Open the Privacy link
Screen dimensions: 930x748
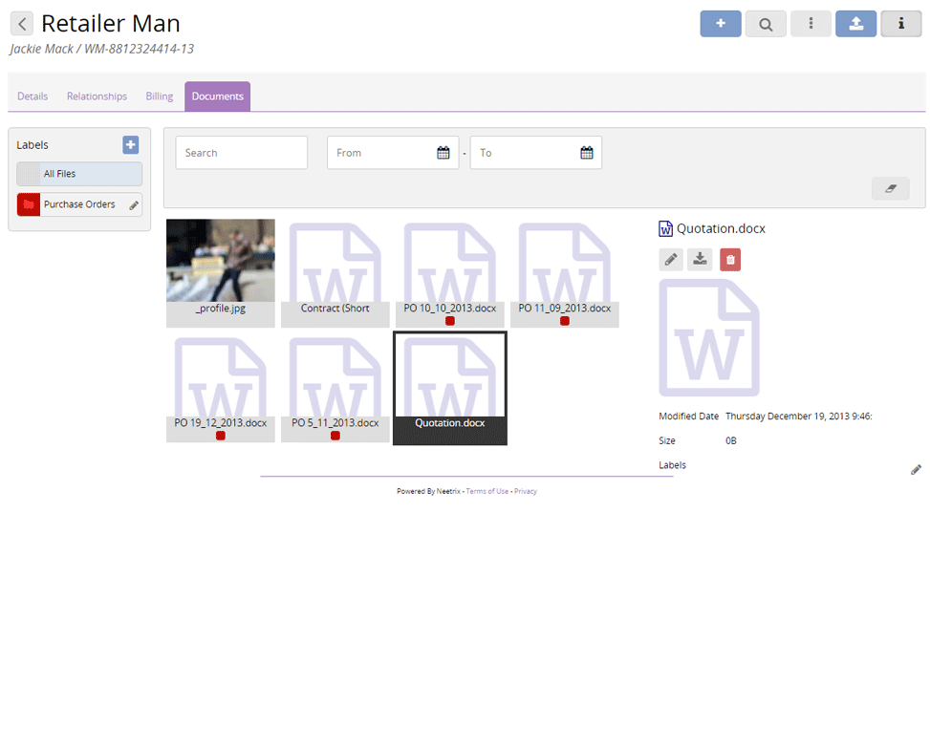click(x=526, y=491)
